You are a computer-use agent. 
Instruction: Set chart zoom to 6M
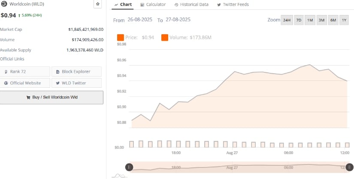click(333, 20)
